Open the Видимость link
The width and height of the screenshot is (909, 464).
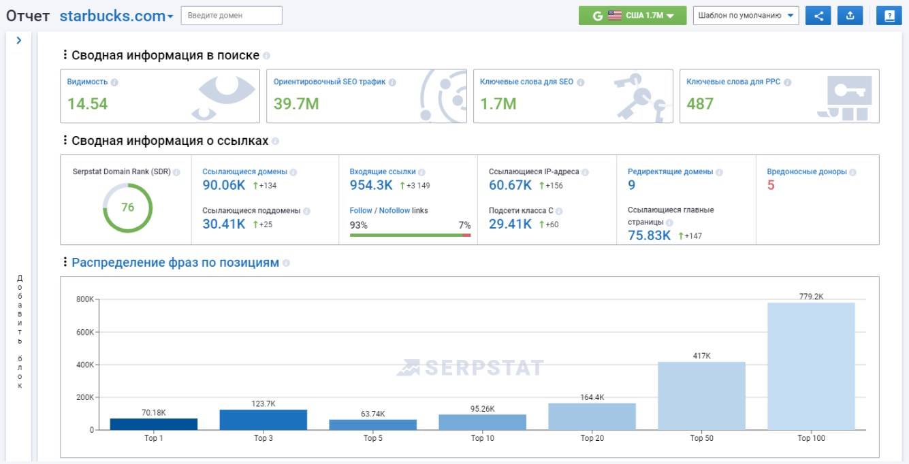click(87, 82)
